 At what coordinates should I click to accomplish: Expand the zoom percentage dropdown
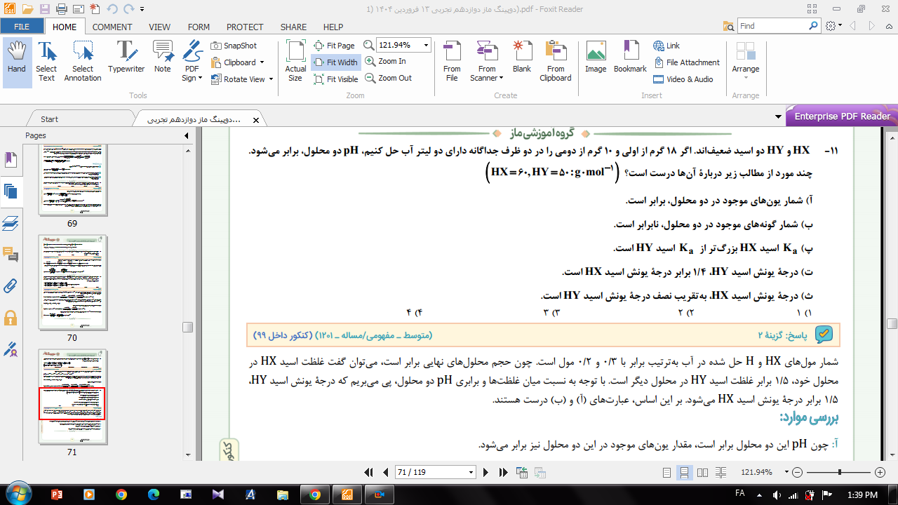426,46
